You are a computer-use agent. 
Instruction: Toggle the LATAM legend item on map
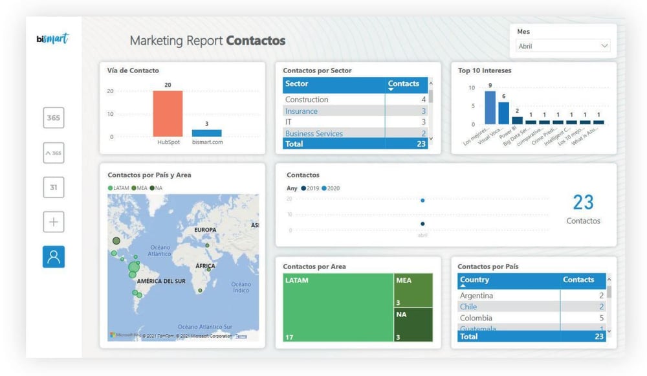(120, 188)
